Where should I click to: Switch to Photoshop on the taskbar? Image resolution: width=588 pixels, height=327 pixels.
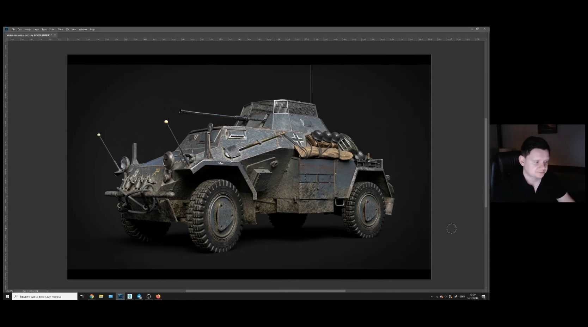(x=120, y=296)
